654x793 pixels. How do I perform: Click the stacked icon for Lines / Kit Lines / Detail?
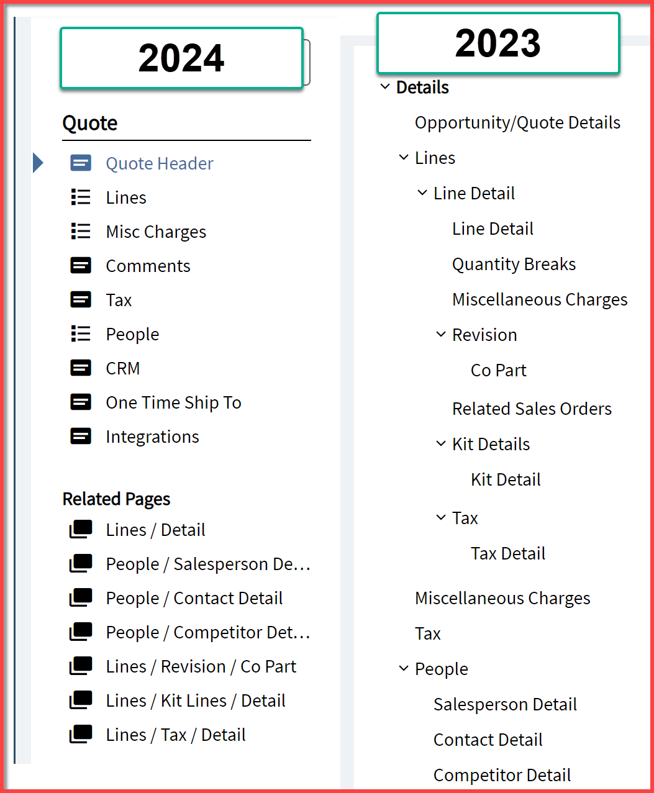click(81, 700)
